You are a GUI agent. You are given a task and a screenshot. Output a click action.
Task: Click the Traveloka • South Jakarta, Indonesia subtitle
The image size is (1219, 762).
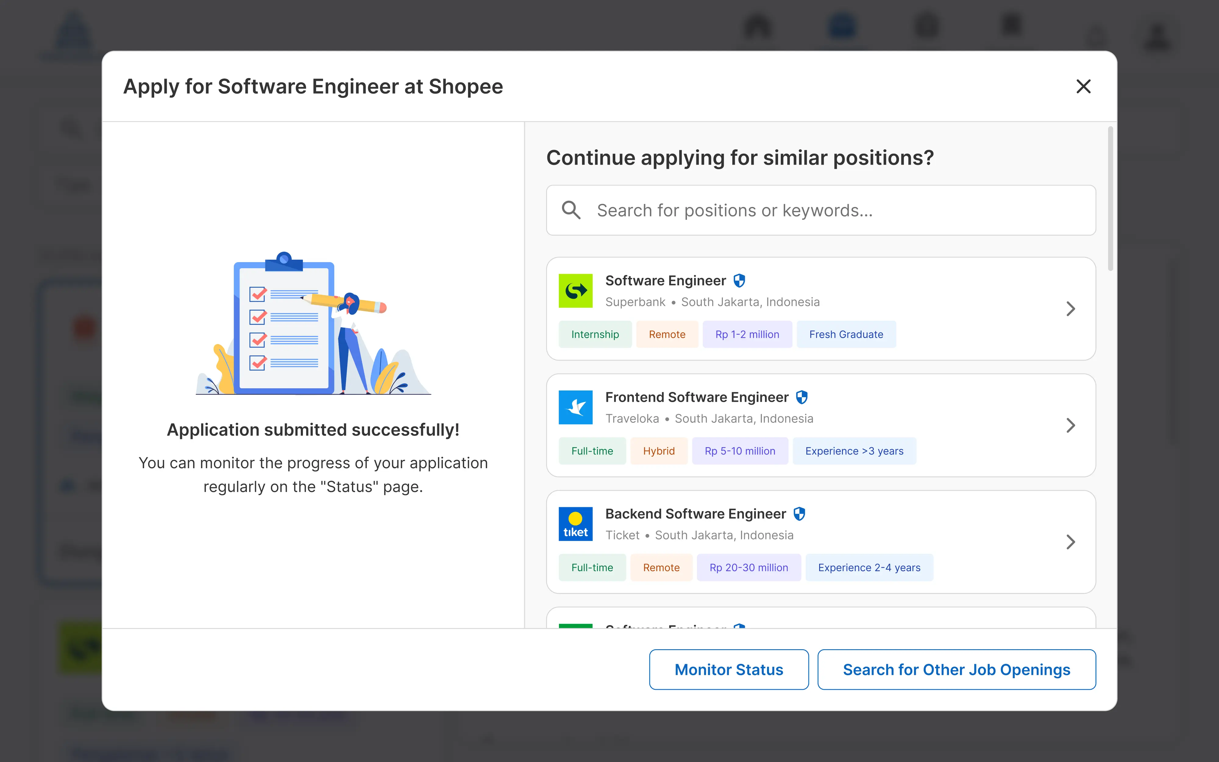point(709,418)
